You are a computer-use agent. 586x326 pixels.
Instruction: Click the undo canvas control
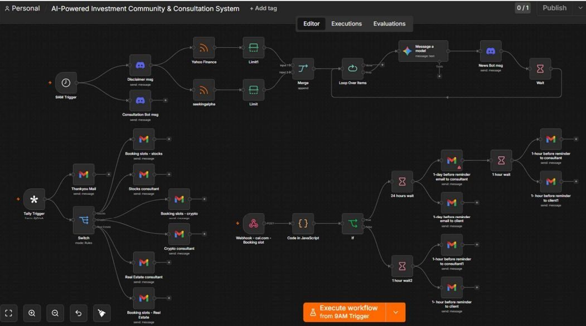click(79, 313)
